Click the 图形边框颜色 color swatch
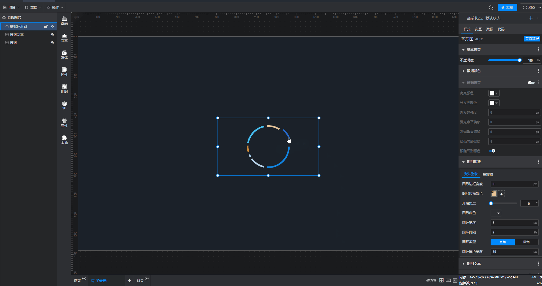Viewport: 542px width, 286px height. 494,194
